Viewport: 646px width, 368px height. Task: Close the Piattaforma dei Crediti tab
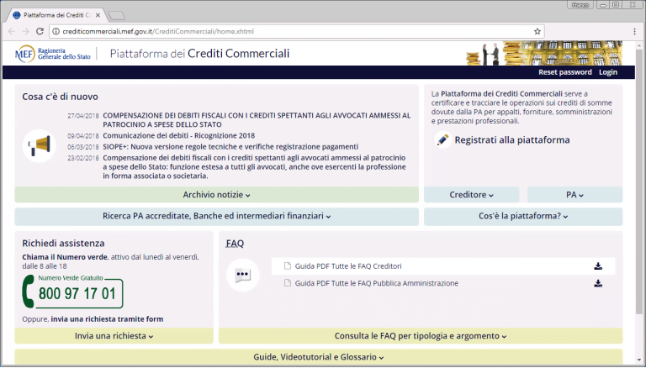[98, 15]
